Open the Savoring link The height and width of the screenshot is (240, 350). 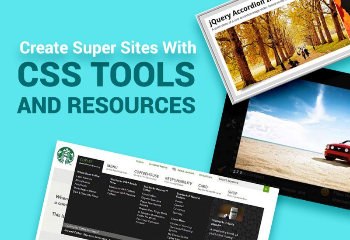(x=178, y=213)
